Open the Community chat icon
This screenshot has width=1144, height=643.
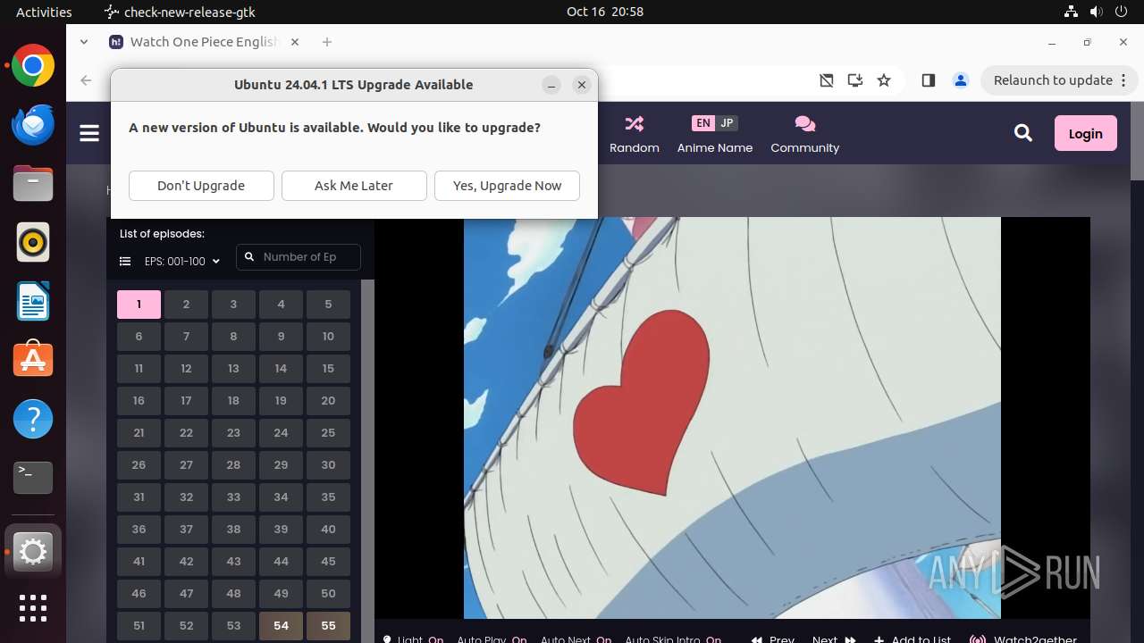coord(804,123)
